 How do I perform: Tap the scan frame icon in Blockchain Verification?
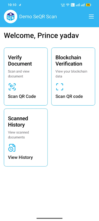coord(60,87)
